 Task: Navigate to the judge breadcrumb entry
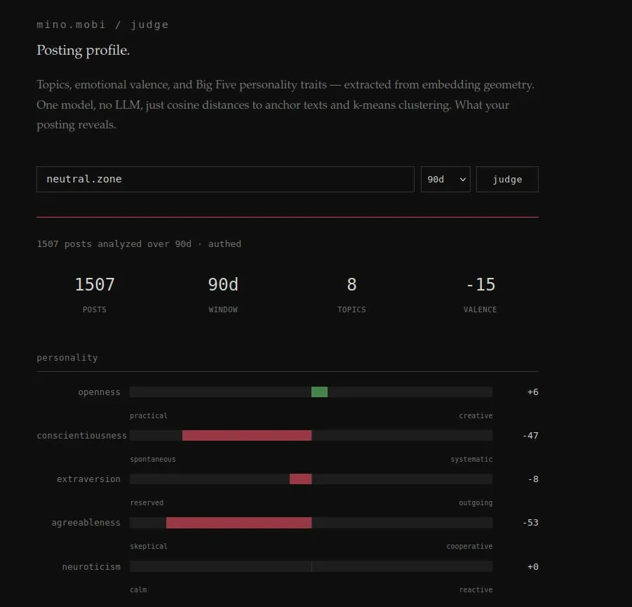pyautogui.click(x=149, y=24)
